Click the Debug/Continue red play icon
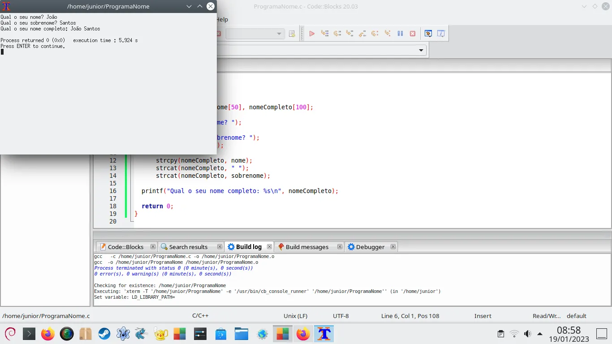Image resolution: width=612 pixels, height=344 pixels. [x=312, y=34]
